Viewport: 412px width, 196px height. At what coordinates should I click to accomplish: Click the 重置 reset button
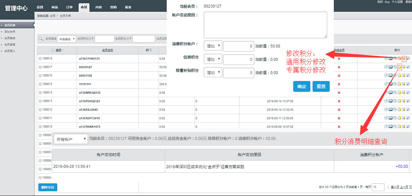[321, 86]
